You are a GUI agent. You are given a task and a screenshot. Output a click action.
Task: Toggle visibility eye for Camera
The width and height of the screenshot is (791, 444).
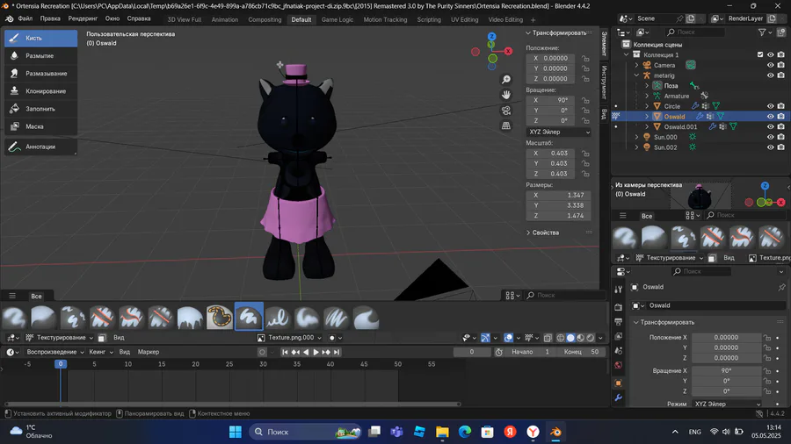coord(770,66)
